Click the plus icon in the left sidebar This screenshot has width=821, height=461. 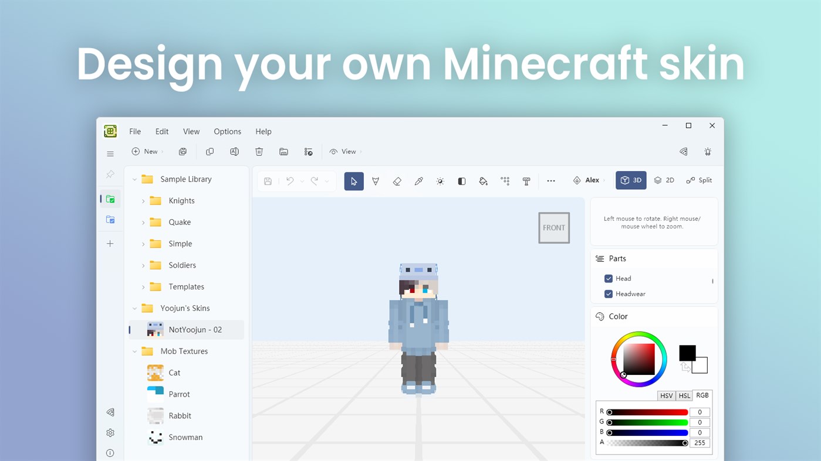(110, 243)
